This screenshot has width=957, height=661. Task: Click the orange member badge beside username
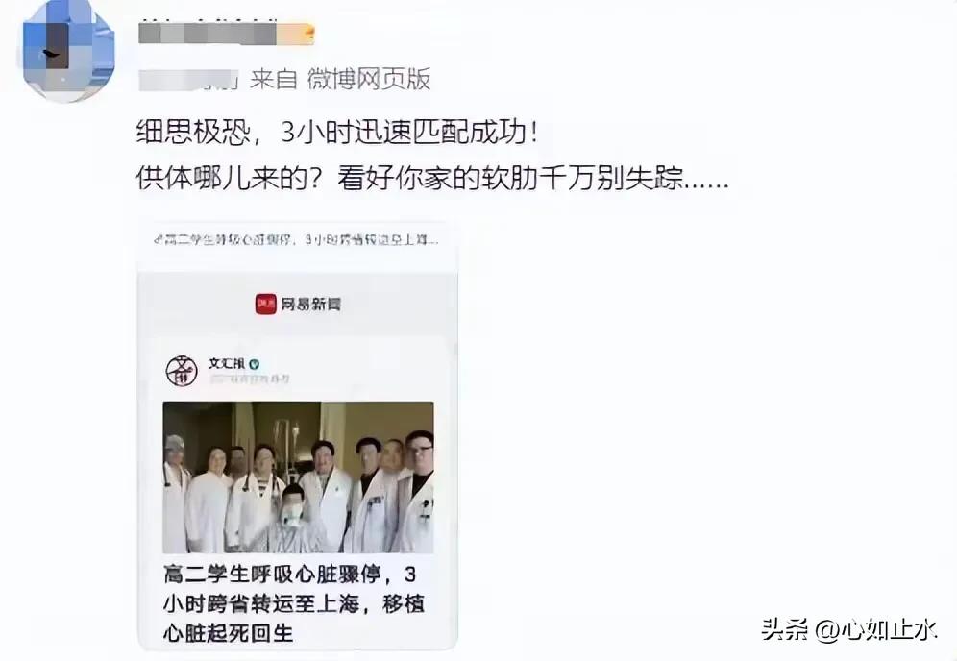click(x=296, y=34)
